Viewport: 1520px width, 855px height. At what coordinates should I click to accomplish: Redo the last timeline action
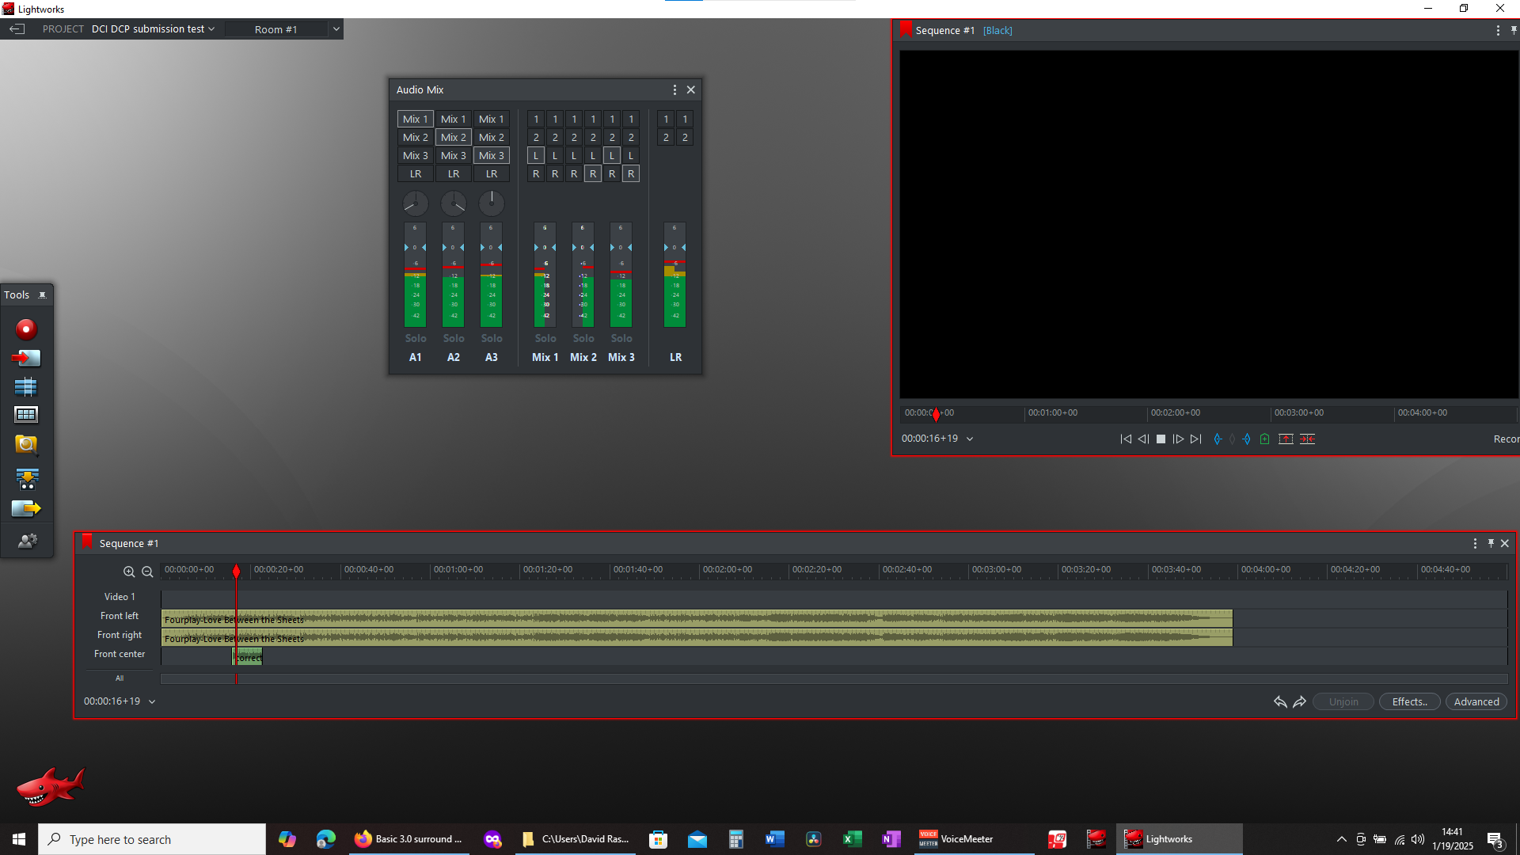pyautogui.click(x=1299, y=702)
